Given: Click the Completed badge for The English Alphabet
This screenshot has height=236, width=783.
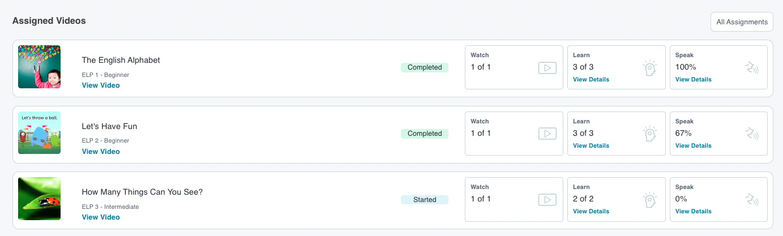Looking at the screenshot, I should 425,67.
